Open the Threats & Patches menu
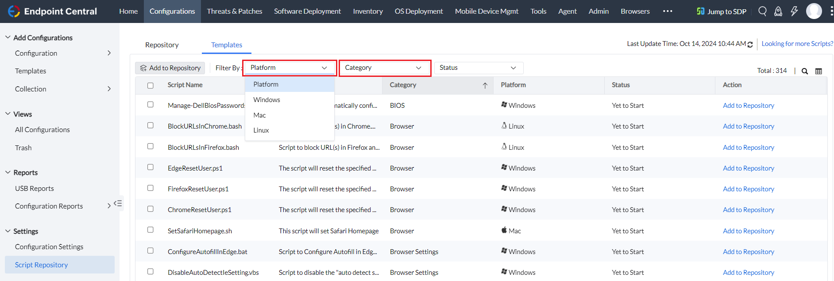This screenshot has height=281, width=834. [x=235, y=11]
